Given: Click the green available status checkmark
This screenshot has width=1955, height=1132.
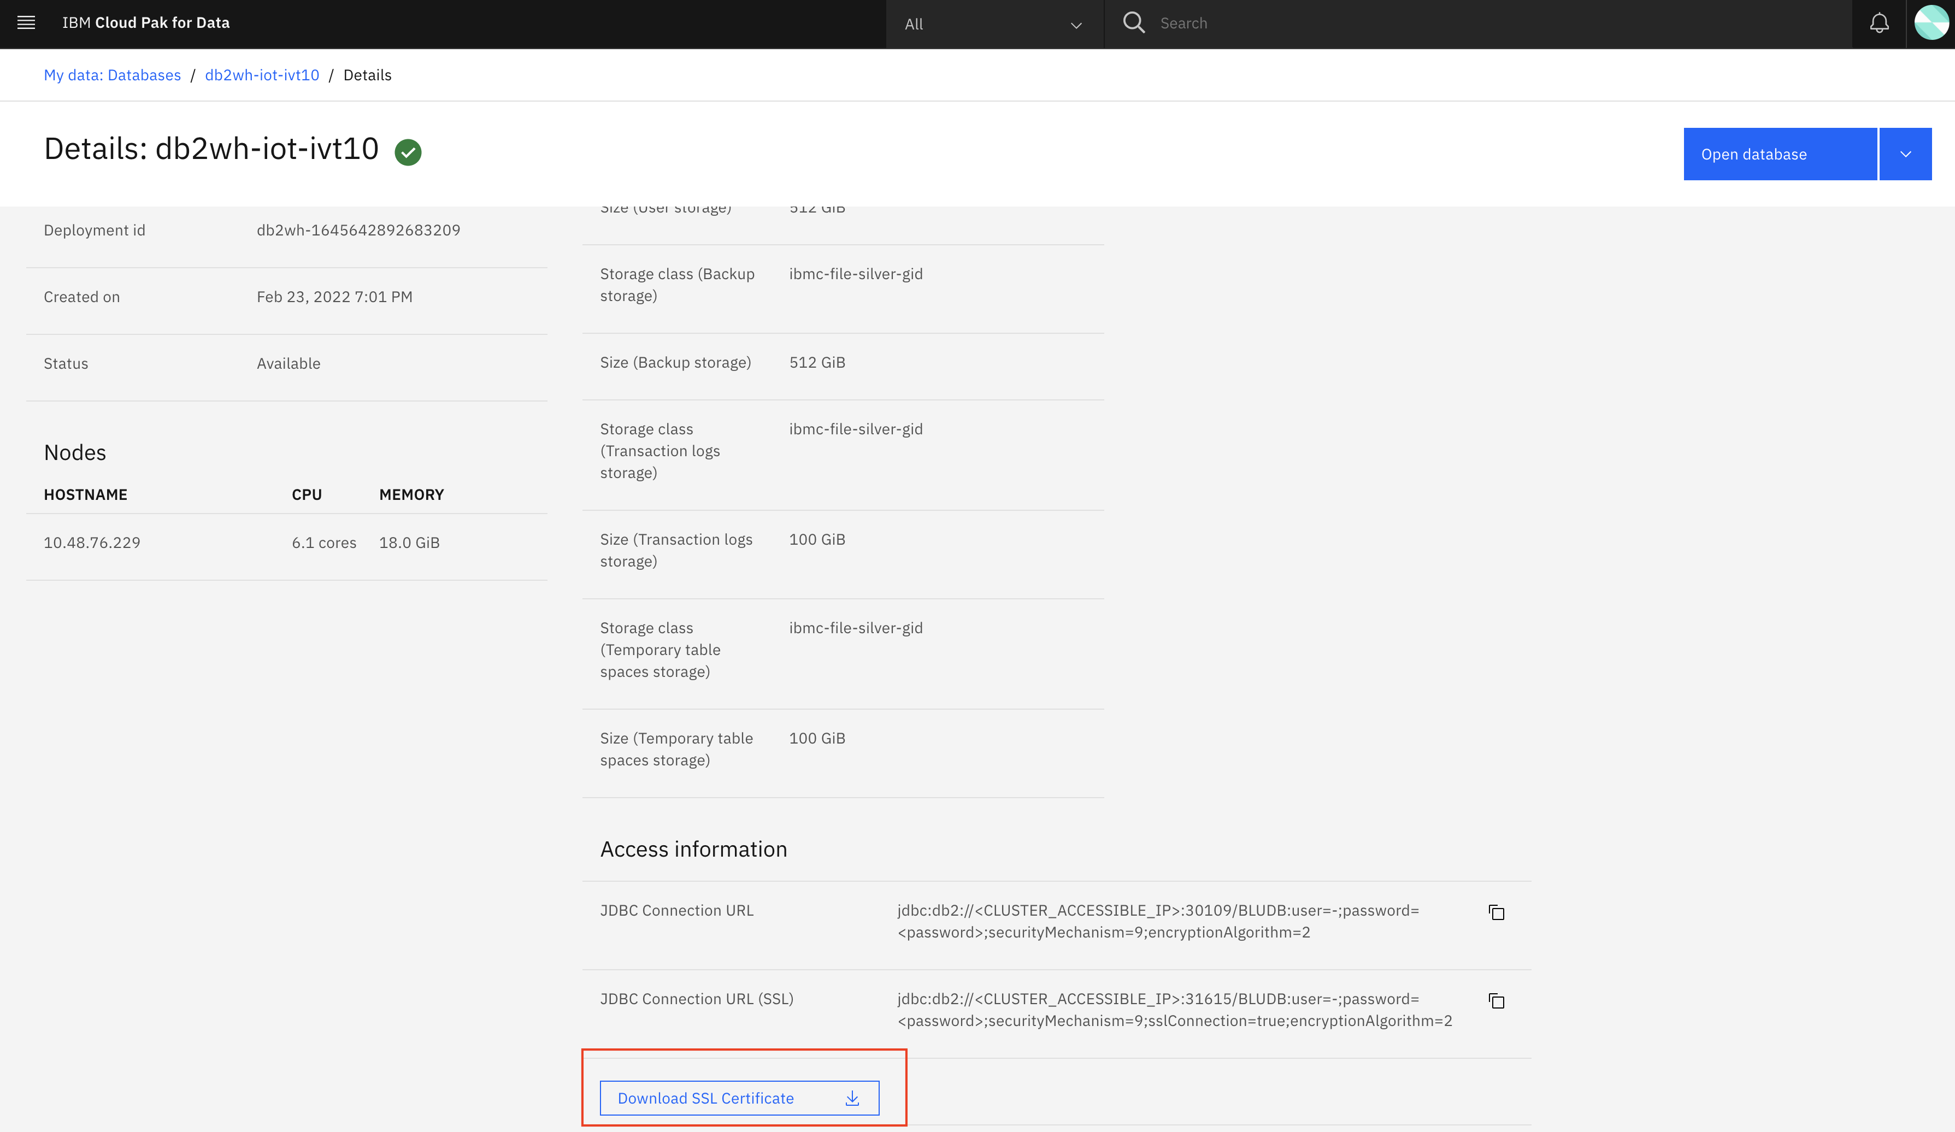Looking at the screenshot, I should (408, 152).
